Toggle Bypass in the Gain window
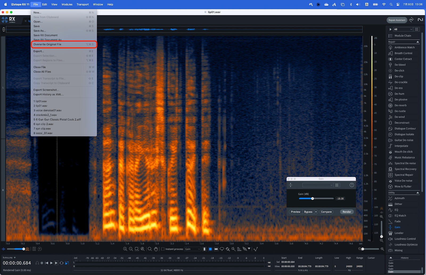Viewport: 426px width, 275px height. coord(308,212)
